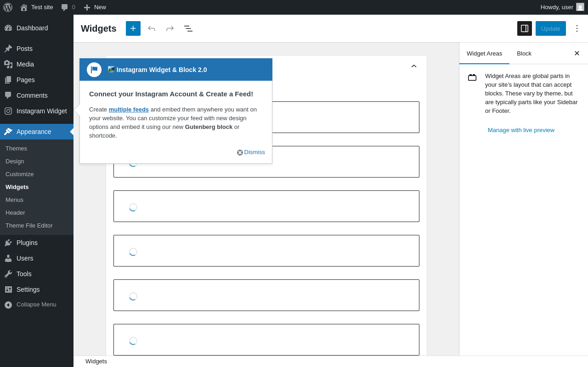Click the Media icon in the sidebar
The image size is (588, 367).
click(8, 64)
